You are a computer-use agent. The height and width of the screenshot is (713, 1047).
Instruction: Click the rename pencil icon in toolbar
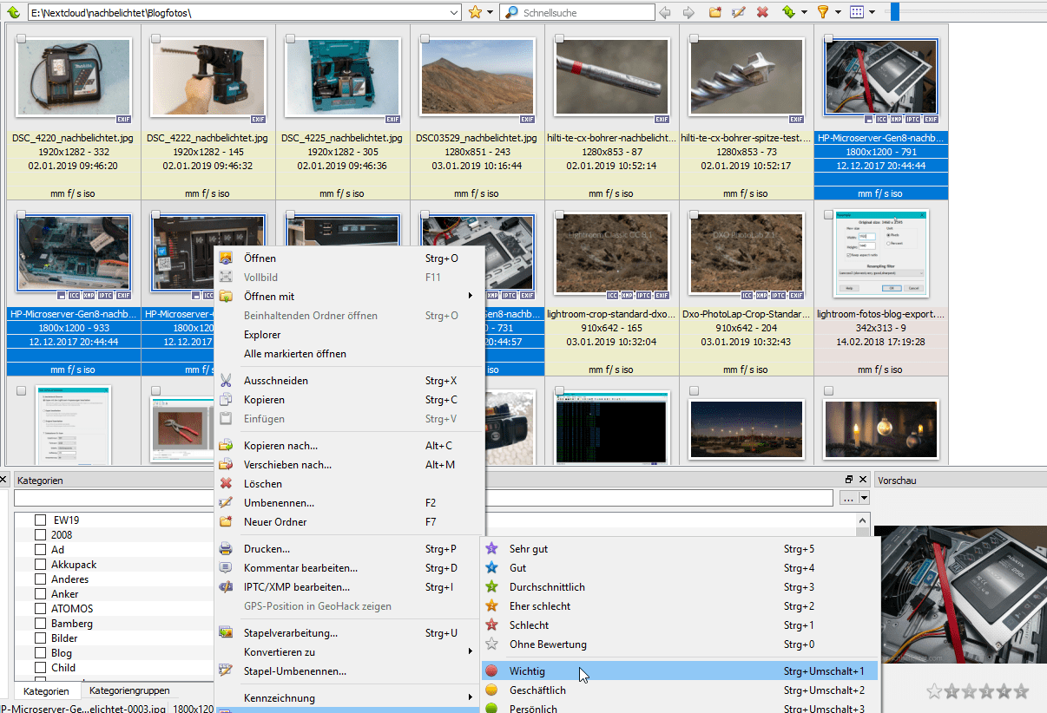739,12
